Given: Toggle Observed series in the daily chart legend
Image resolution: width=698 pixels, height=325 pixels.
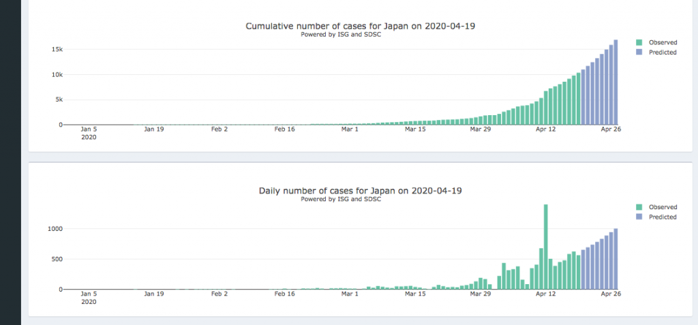Looking at the screenshot, I should pos(663,207).
